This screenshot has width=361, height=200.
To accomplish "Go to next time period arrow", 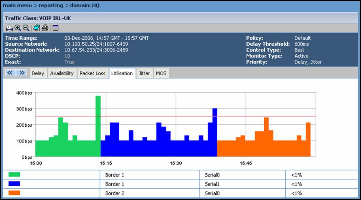I will (22, 73).
